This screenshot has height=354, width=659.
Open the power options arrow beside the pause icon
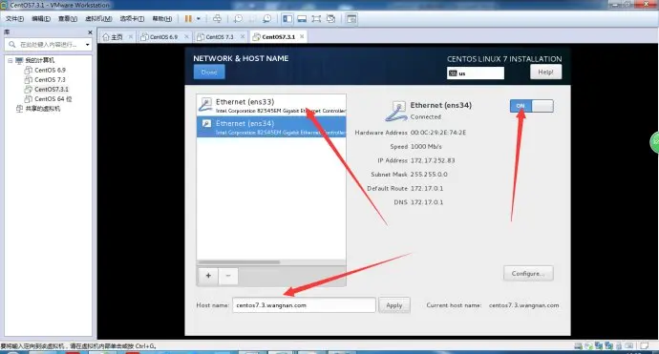pos(199,18)
